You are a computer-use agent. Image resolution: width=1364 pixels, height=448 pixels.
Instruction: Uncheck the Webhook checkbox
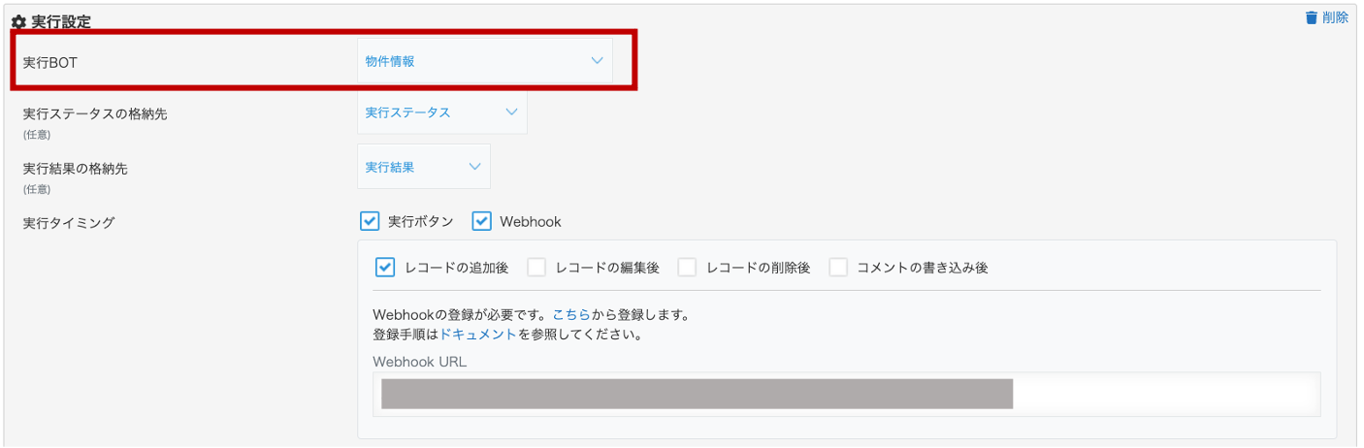click(x=482, y=221)
